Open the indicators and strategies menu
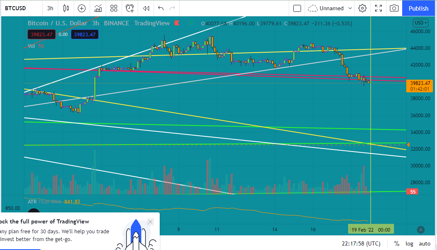 (x=98, y=8)
